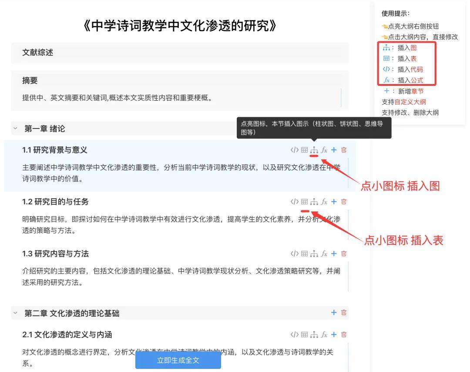Add a new chapter via the + next to 第二章

click(x=334, y=312)
